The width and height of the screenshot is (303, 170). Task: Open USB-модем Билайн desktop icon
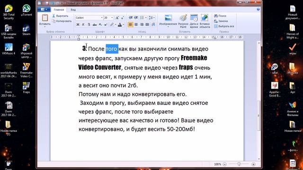tap(9, 32)
